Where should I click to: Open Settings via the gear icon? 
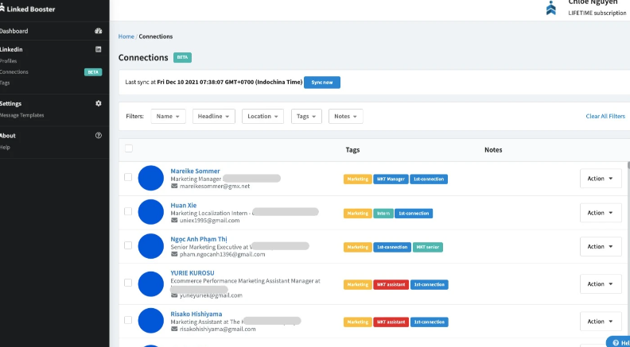click(99, 103)
